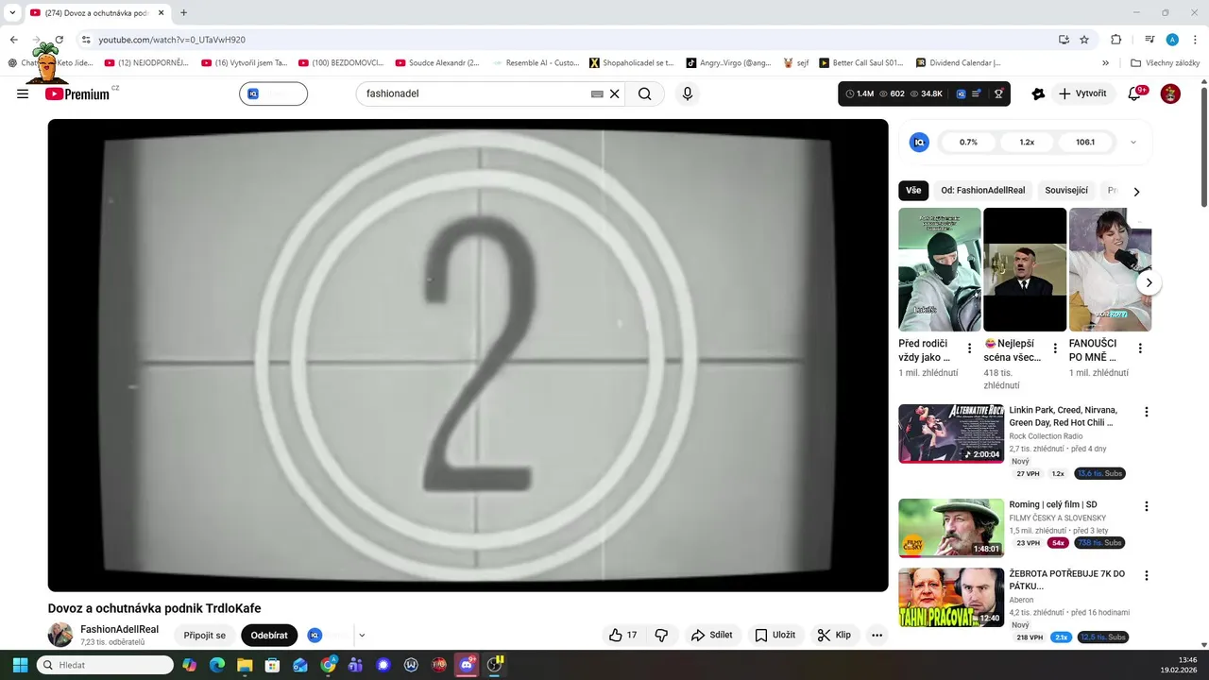Expand dropdown arrow beside vidIQ channel icon
1209x680 pixels.
(x=362, y=636)
